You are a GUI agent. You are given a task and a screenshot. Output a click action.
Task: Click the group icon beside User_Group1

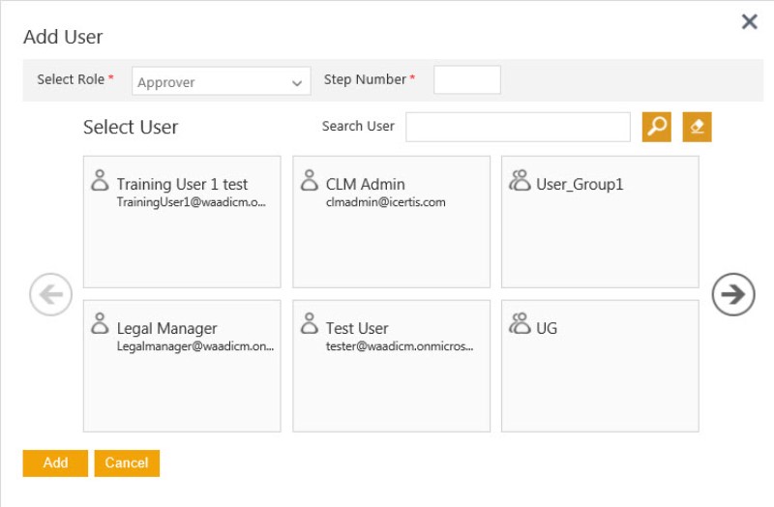point(520,181)
